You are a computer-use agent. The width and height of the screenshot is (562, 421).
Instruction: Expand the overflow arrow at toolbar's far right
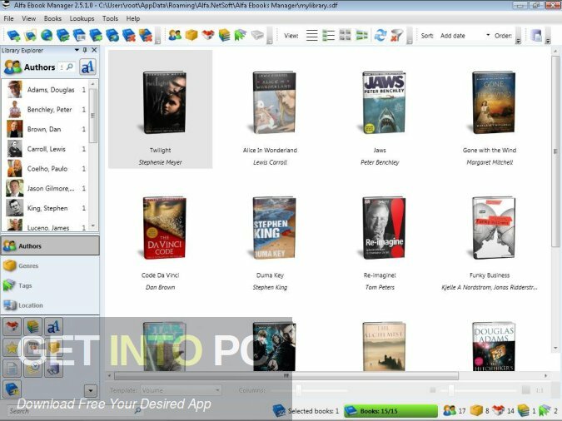(x=547, y=40)
